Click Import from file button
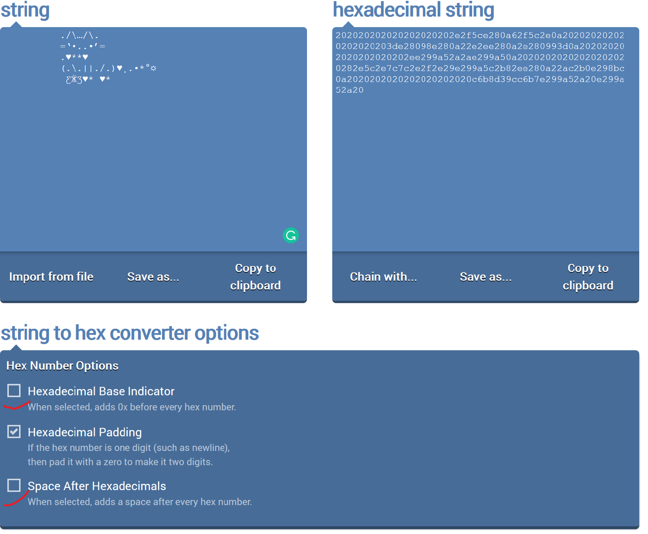648x534 pixels. [x=51, y=277]
